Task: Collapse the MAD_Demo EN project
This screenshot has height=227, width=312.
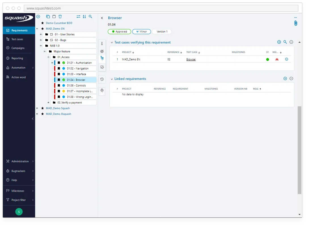Action: (x=37, y=29)
